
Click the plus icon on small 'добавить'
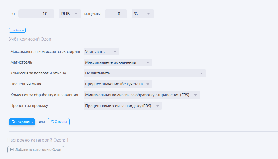[x=12, y=30]
